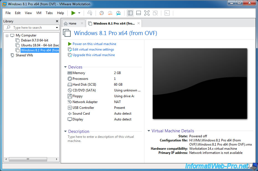Open the File menu

tap(8, 13)
